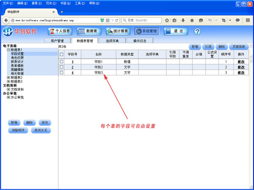
Task: Open 个人信息 from the top toolbar
Action: coord(60,31)
